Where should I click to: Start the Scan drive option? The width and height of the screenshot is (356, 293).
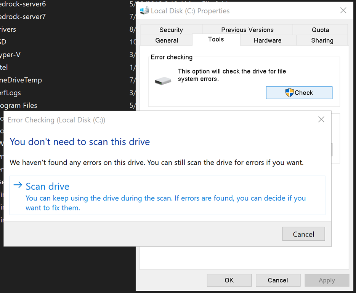click(x=167, y=195)
